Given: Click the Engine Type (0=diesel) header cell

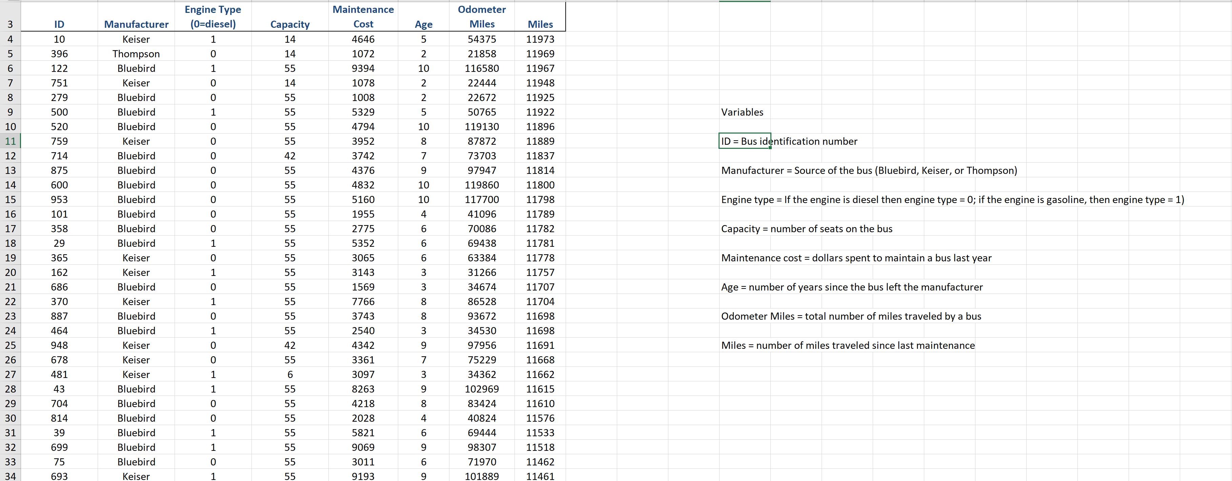Looking at the screenshot, I should (x=213, y=17).
